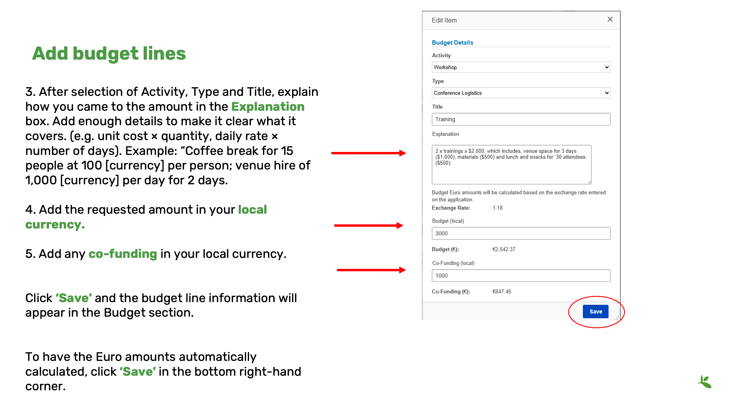Click the red arrow pointing to Budget (local)
This screenshot has height=414, width=737.
click(x=368, y=226)
